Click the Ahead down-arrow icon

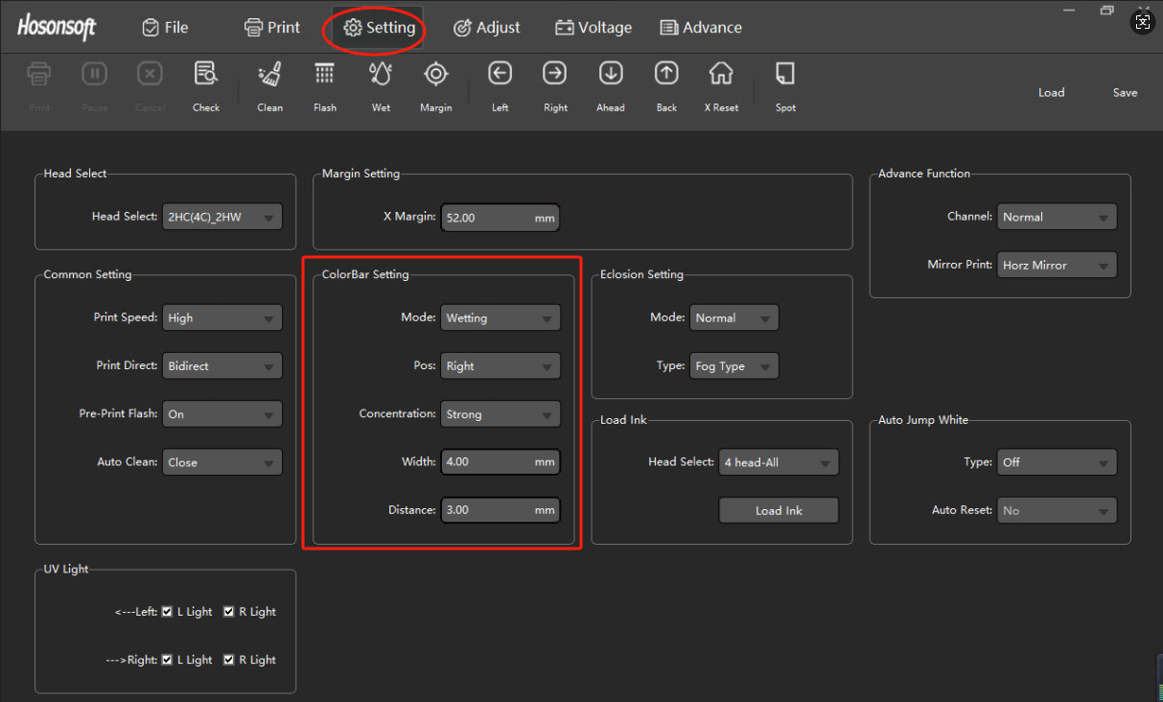(611, 75)
